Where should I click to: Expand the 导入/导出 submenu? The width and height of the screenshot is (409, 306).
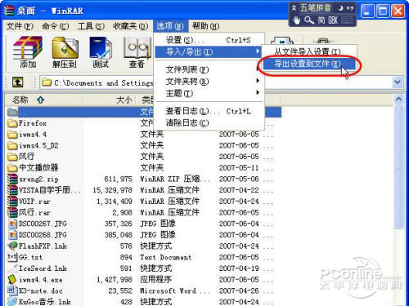coord(209,51)
